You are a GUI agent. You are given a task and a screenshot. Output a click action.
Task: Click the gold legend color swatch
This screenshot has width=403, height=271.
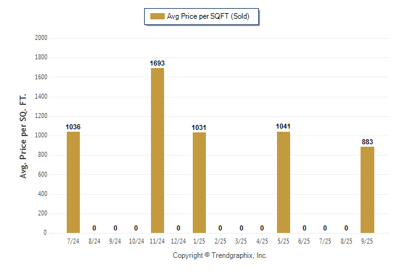click(157, 16)
